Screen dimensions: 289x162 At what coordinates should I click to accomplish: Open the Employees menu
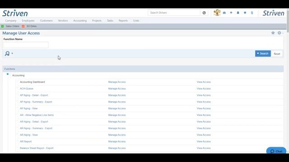[x=28, y=21]
